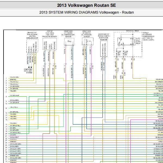Click the auto shut down relay switch symbol
The height and width of the screenshot is (163, 163).
pyautogui.click(x=120, y=41)
